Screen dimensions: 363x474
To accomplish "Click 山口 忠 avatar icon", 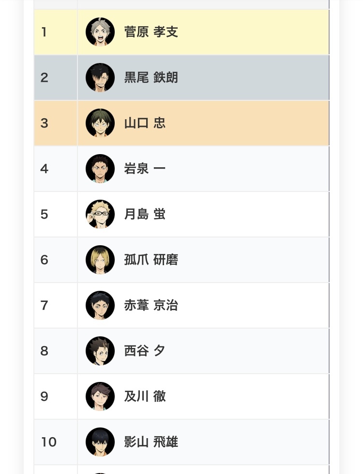I will [100, 123].
